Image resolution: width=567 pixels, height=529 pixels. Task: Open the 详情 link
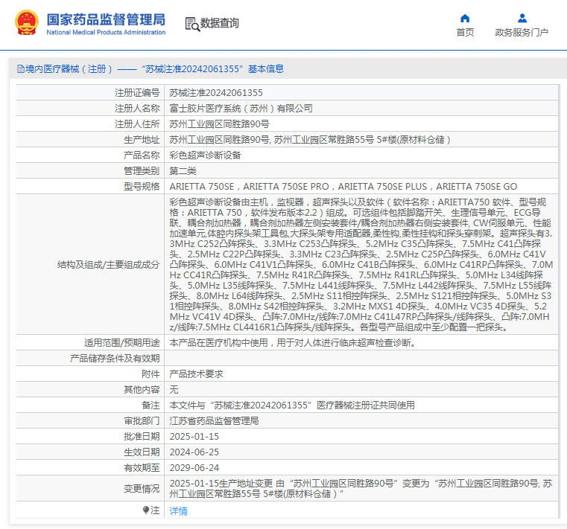[x=178, y=510]
